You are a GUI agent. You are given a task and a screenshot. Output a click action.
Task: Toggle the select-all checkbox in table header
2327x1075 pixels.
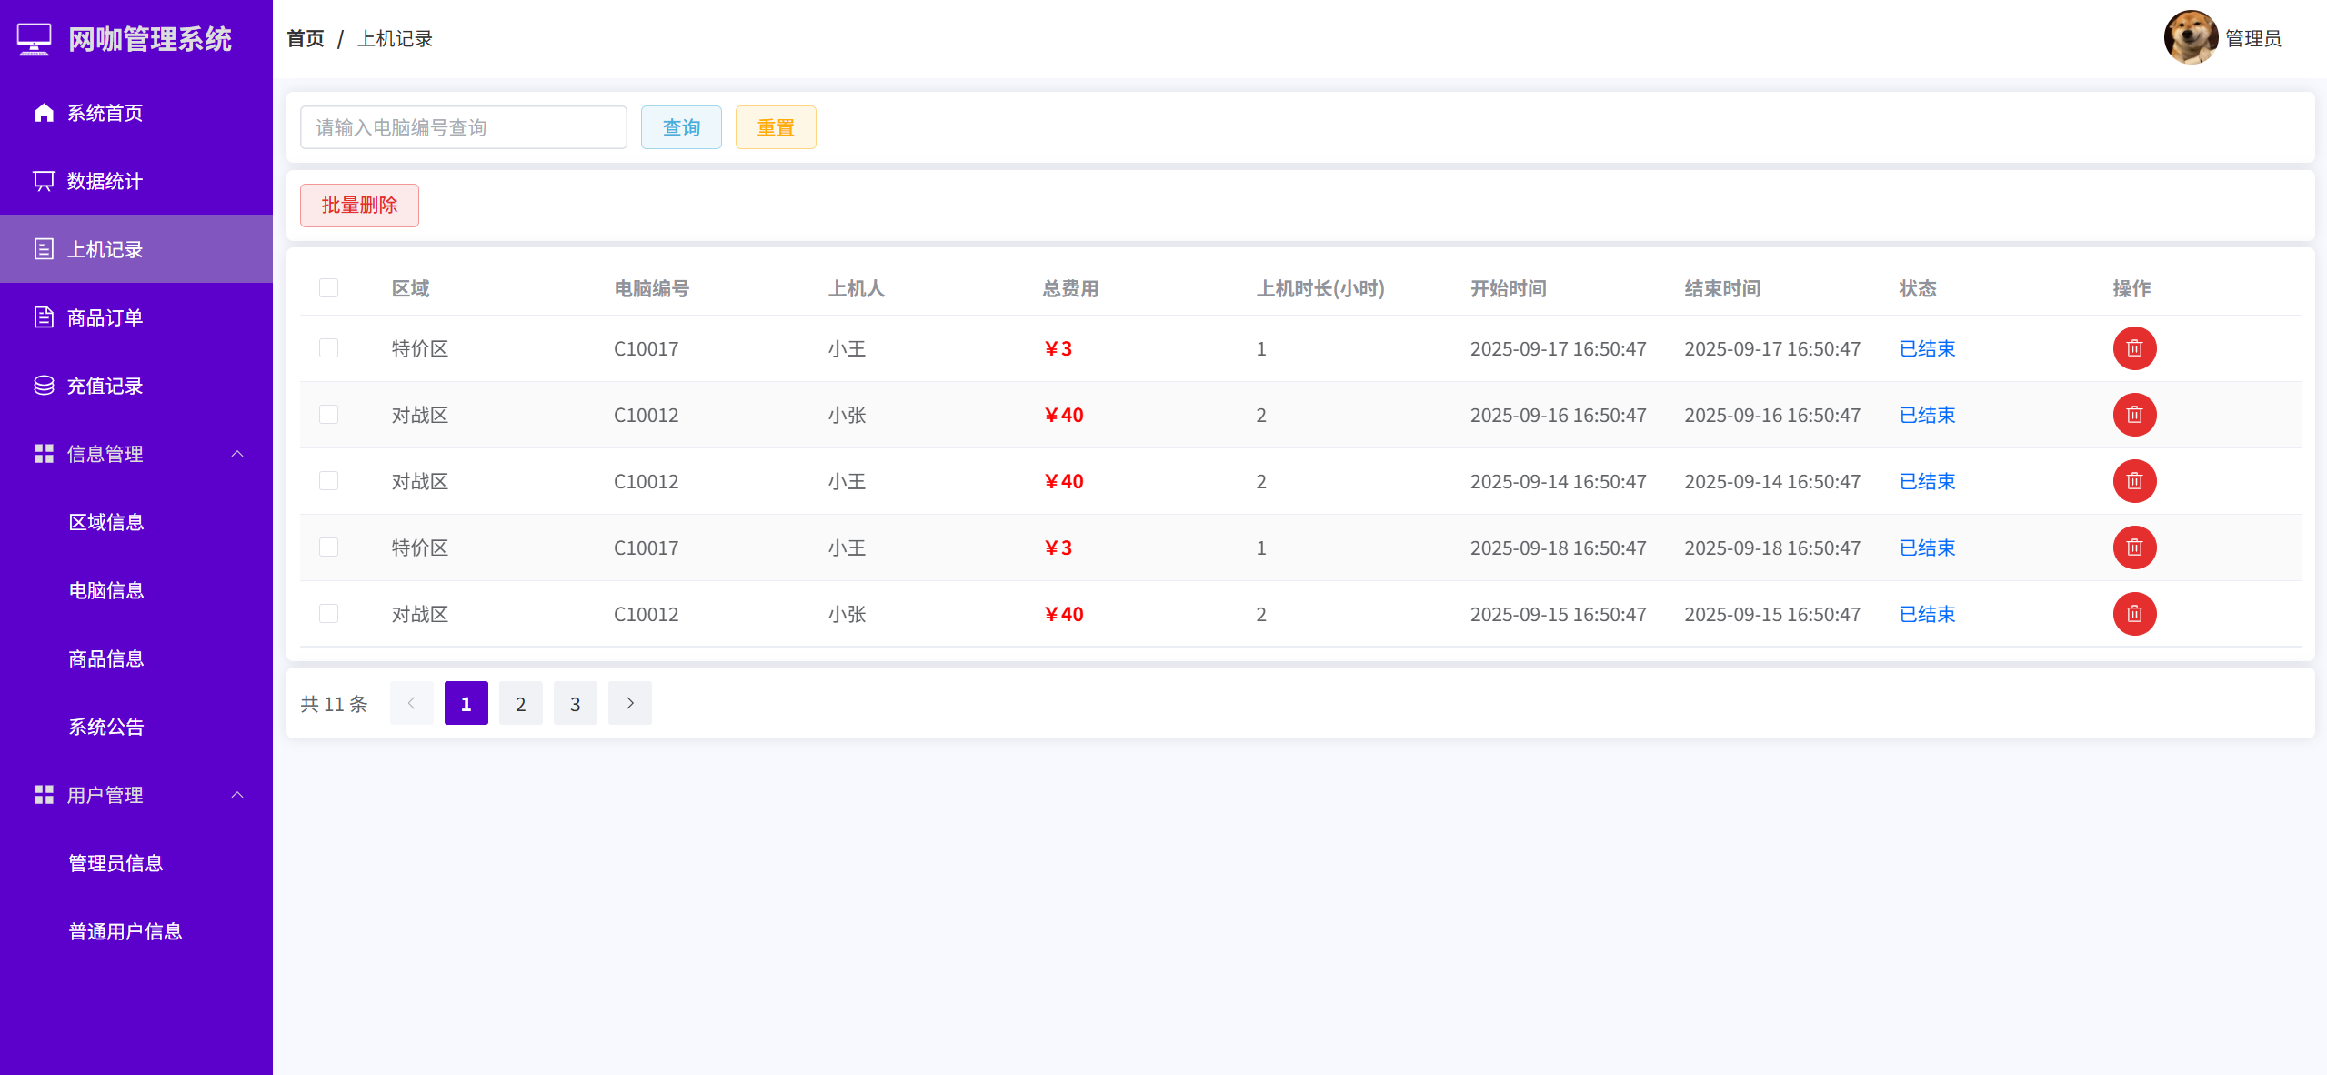click(x=328, y=288)
